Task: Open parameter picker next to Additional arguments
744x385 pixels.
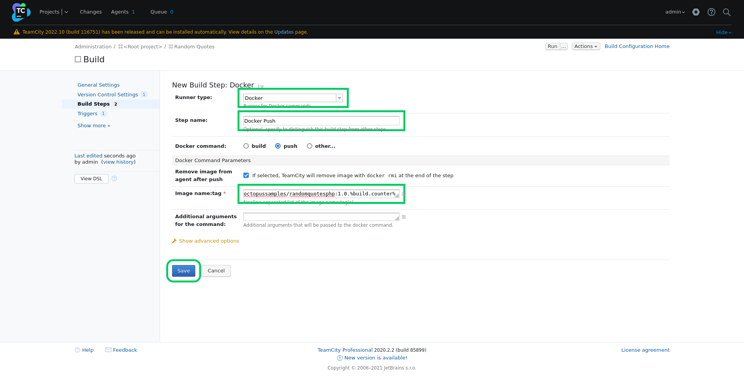Action: coord(404,217)
